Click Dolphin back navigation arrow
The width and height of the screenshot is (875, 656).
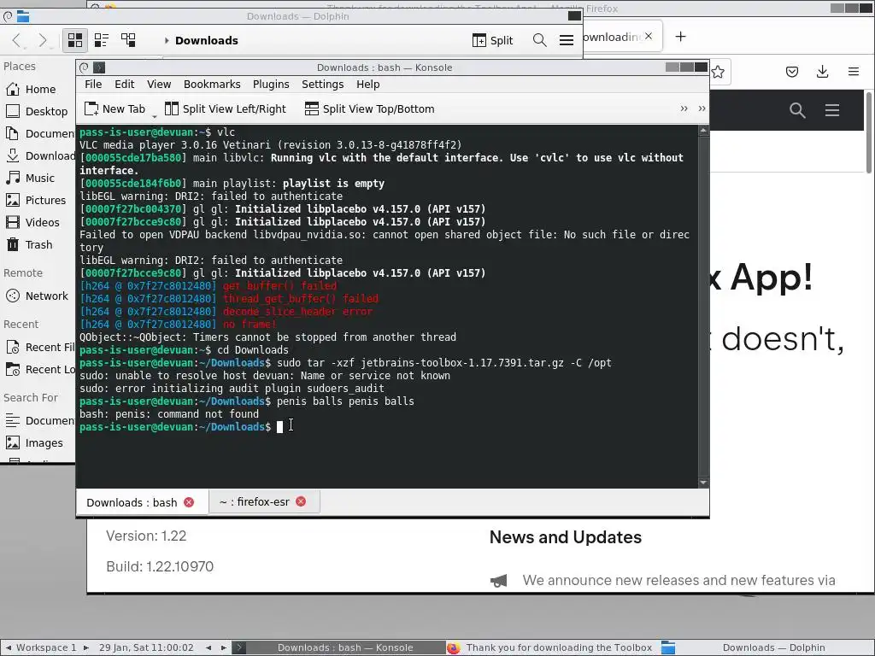click(16, 40)
